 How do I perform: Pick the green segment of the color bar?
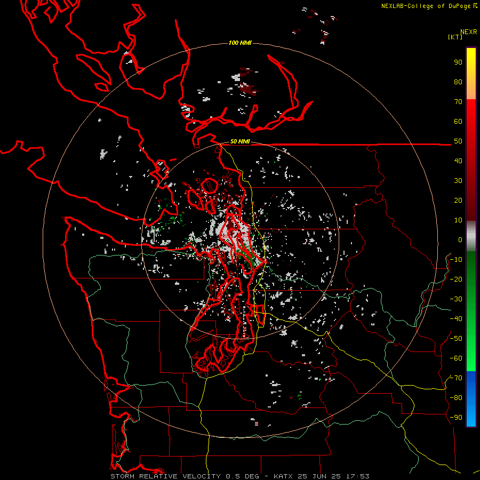(471, 311)
